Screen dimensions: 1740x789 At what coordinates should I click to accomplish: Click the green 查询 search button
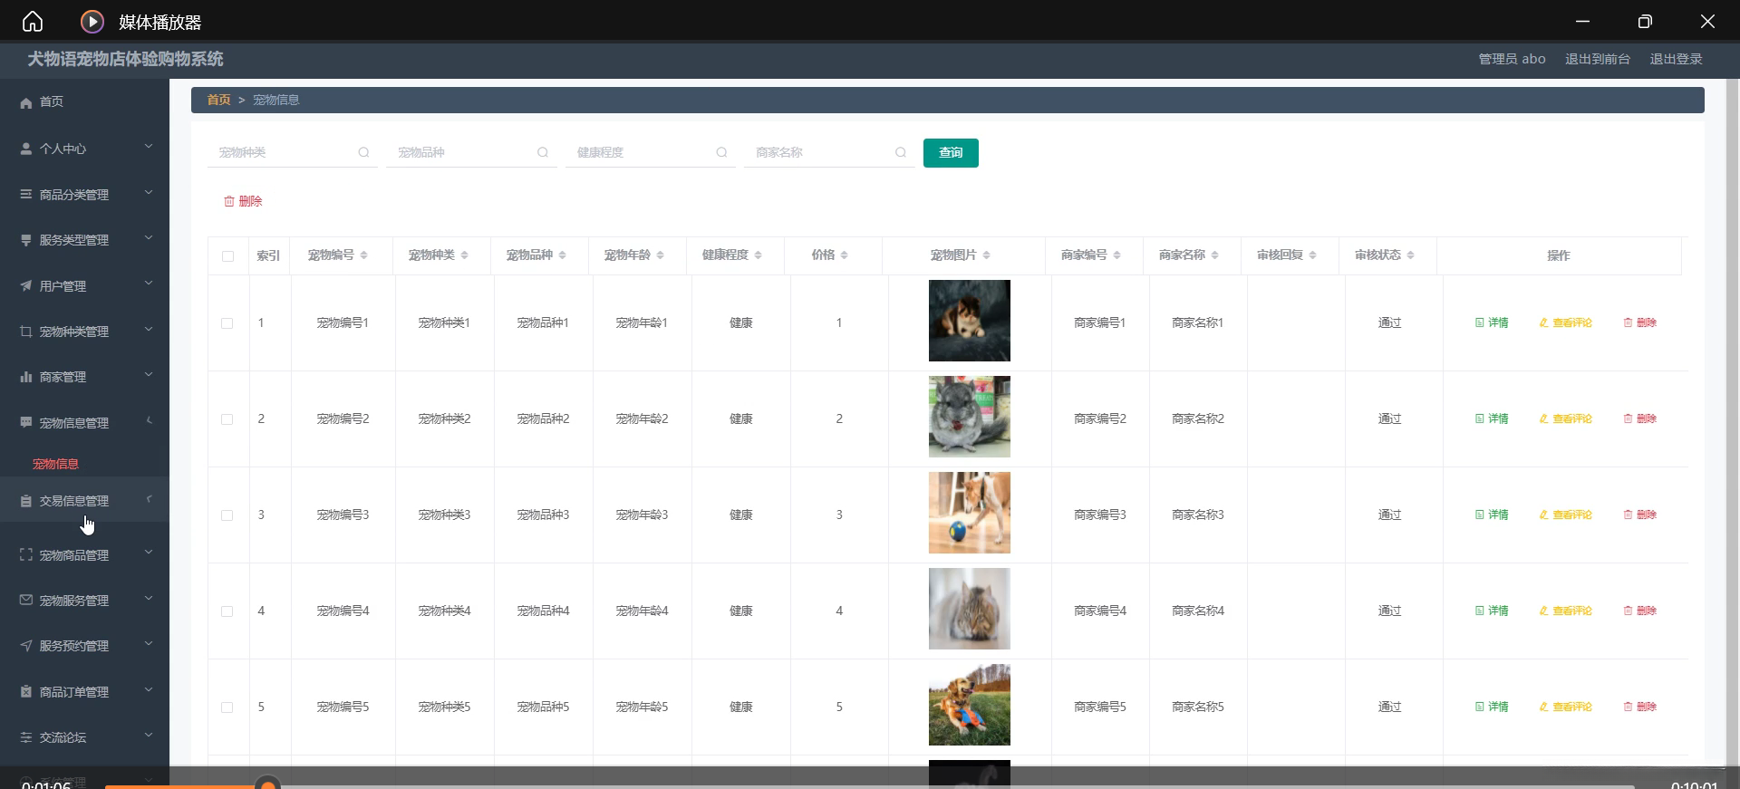coord(951,153)
